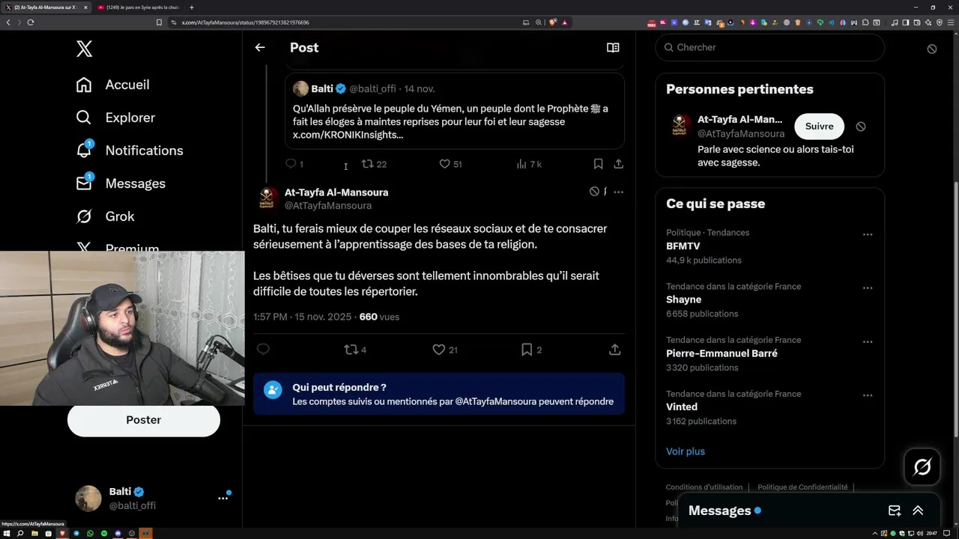Click the X logo in sidebar
This screenshot has height=539, width=959.
pos(84,49)
